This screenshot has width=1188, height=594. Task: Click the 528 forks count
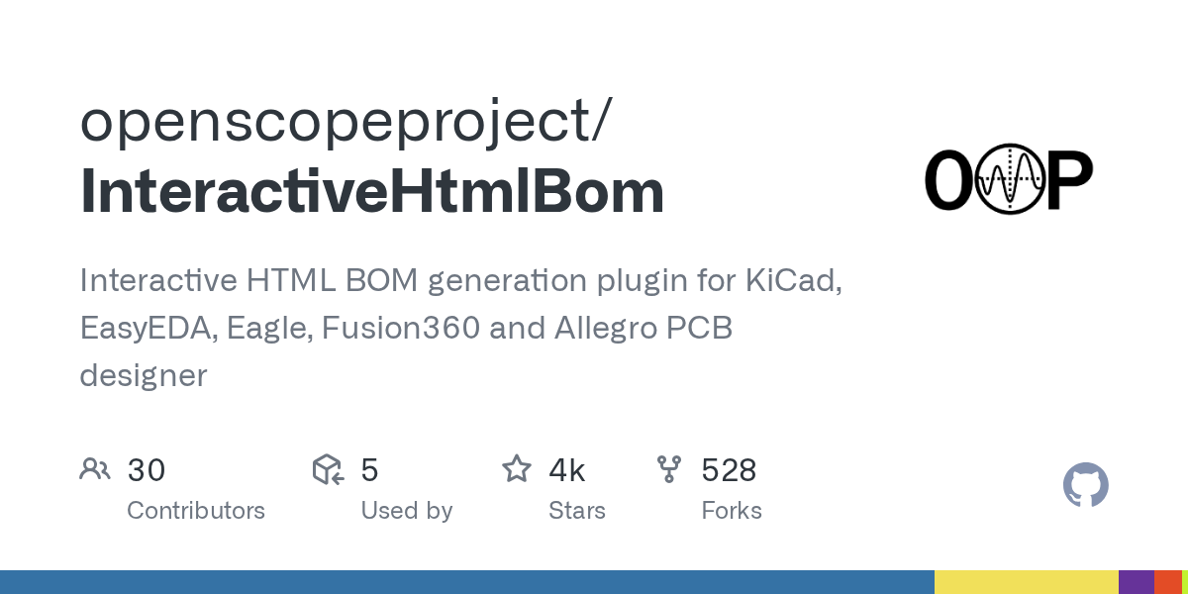[730, 470]
